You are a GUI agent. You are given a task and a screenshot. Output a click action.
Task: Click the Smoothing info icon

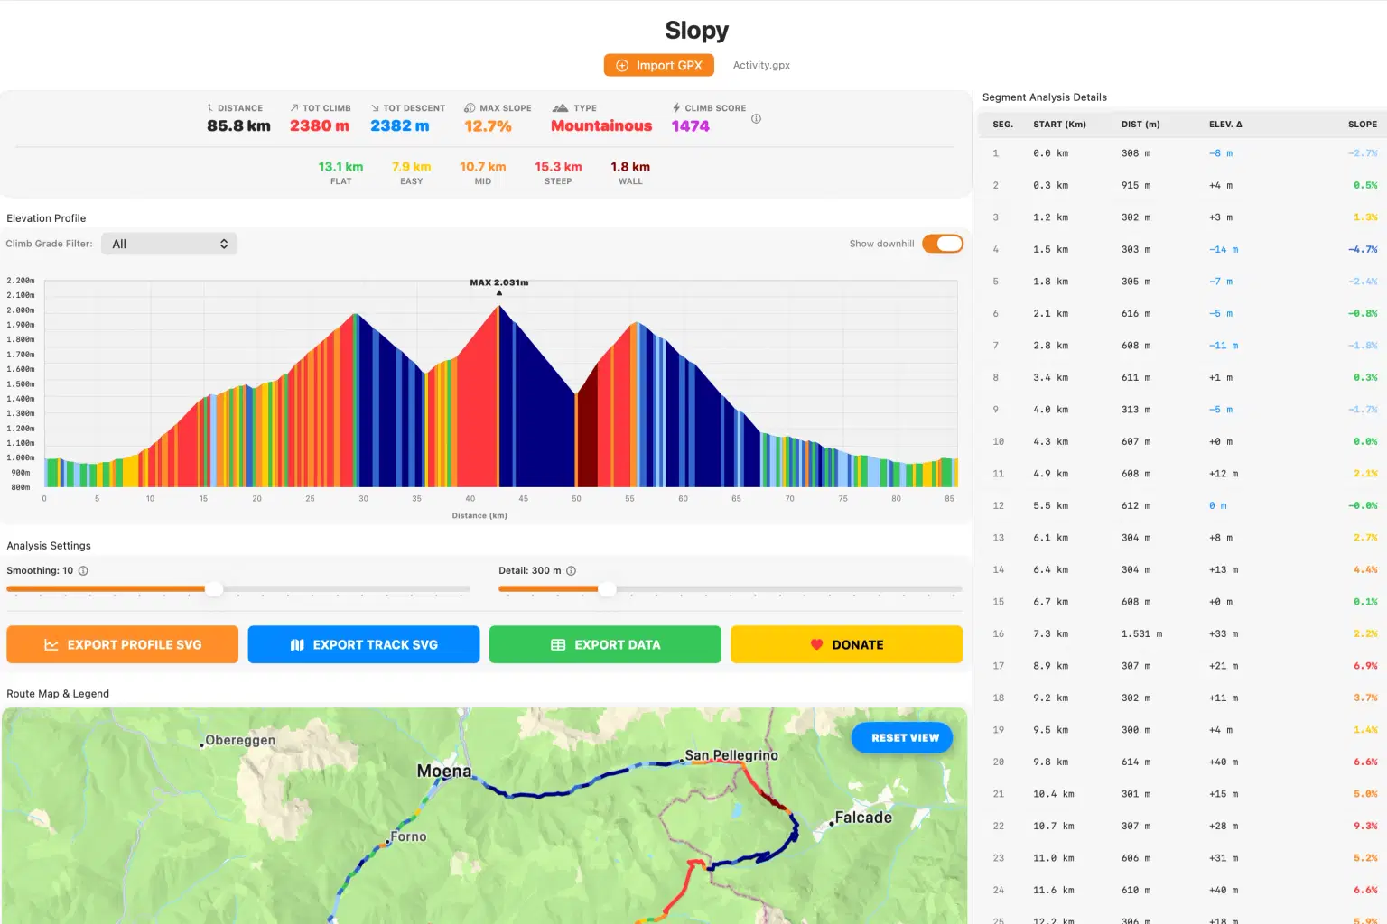point(83,571)
